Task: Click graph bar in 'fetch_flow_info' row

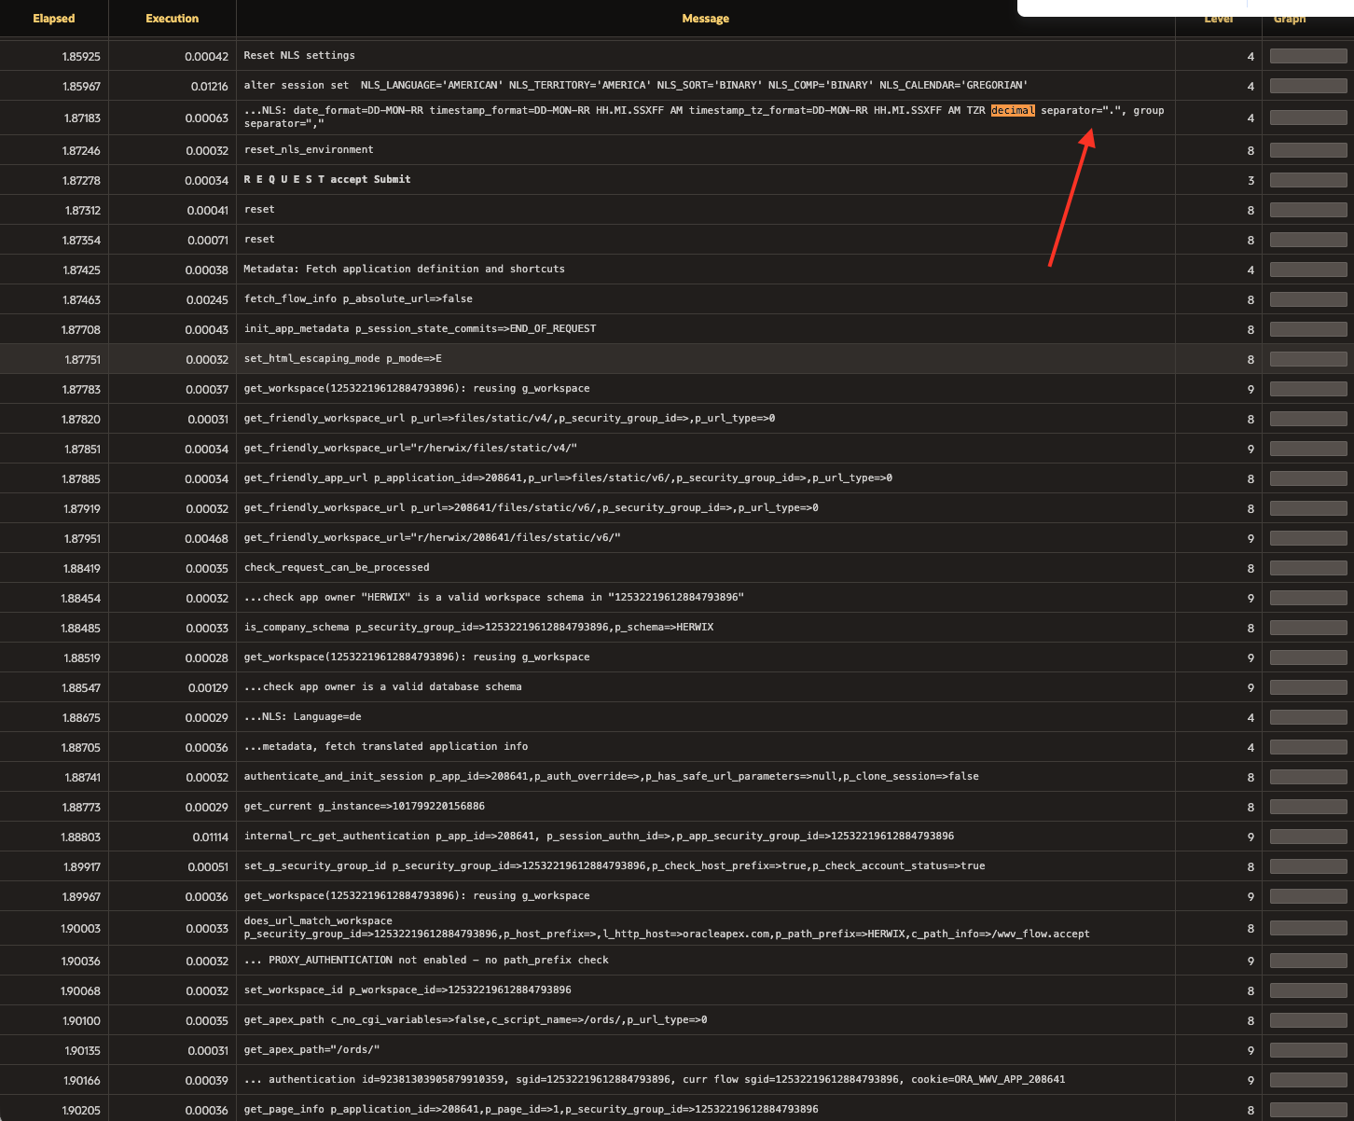Action: click(x=1308, y=299)
